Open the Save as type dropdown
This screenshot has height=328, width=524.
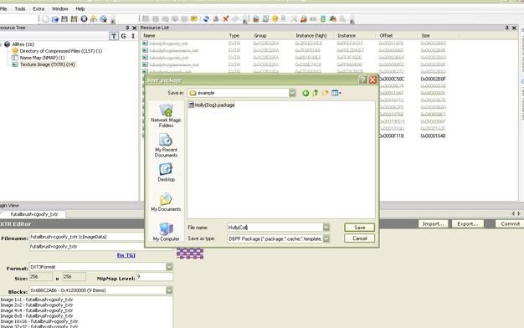[326, 238]
